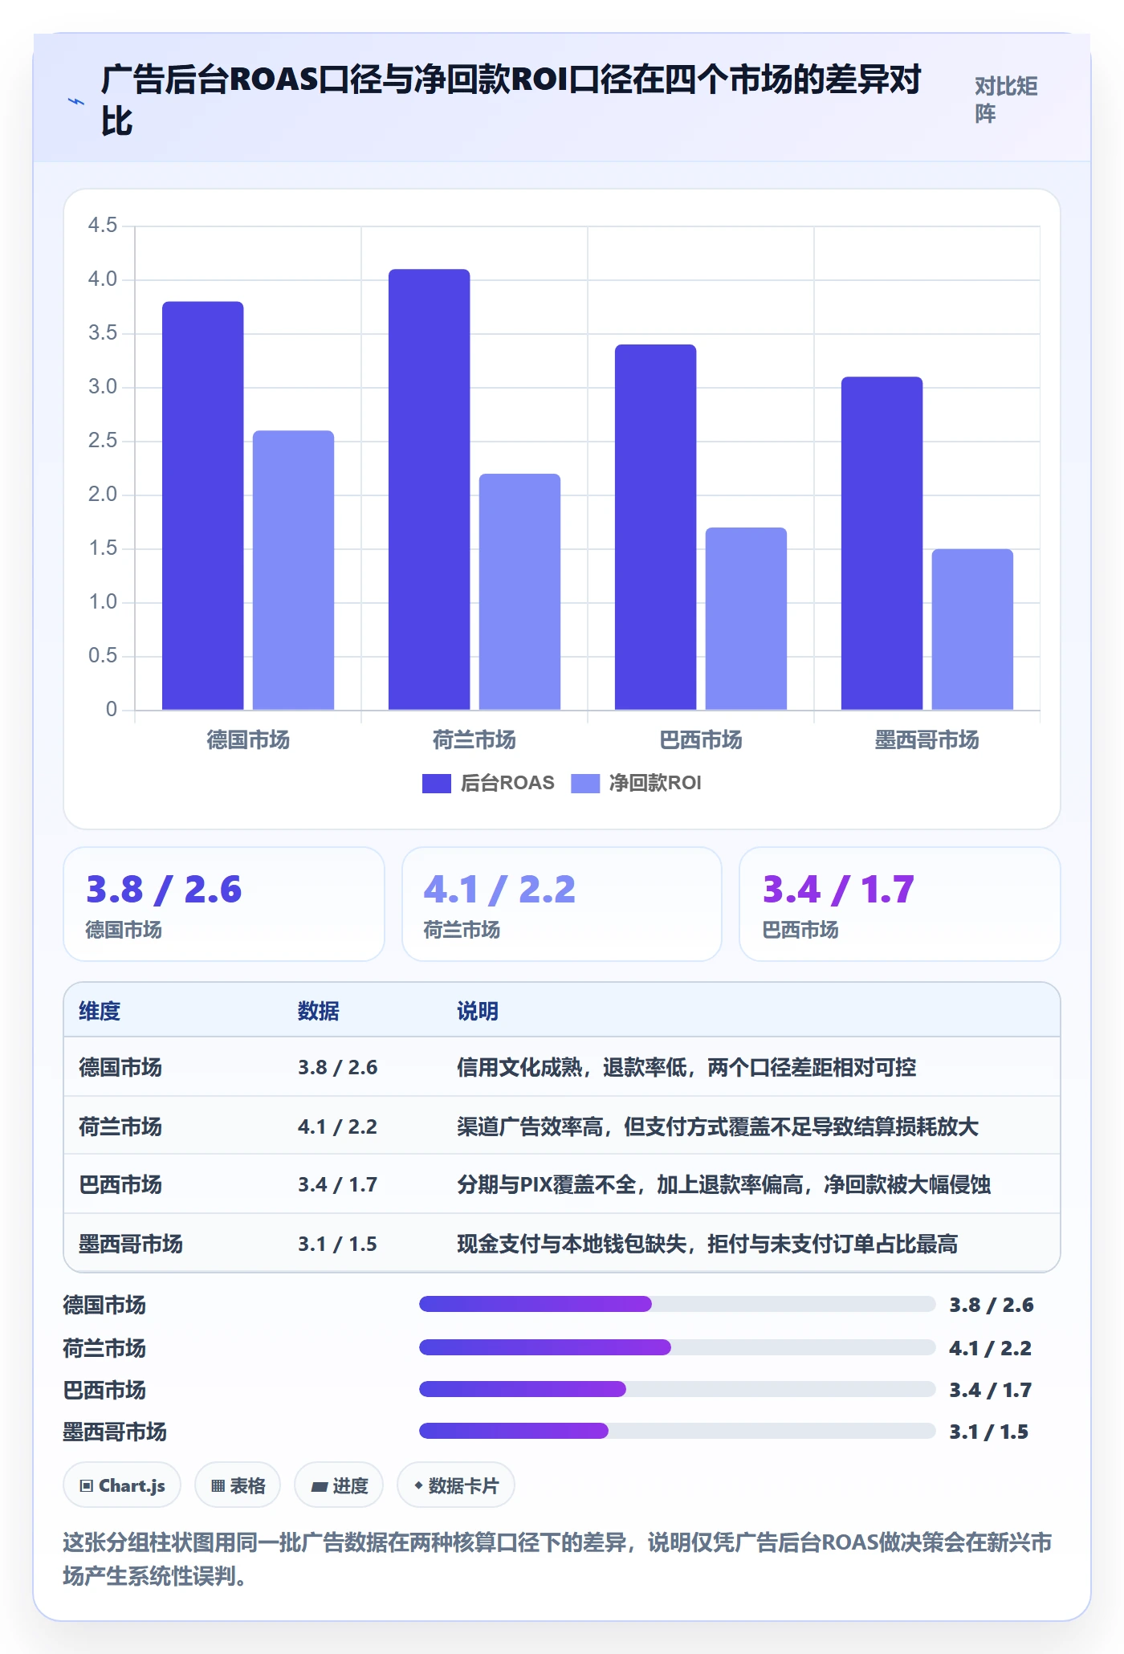Open the 3.8 / 2.6 德国市场 stat card

224,904
